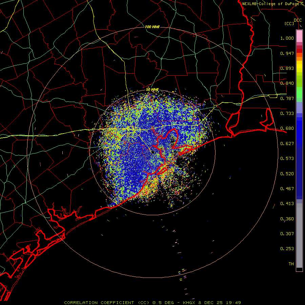Click the 0.893 legend value
Screen dimensions: 305x305
click(x=287, y=68)
